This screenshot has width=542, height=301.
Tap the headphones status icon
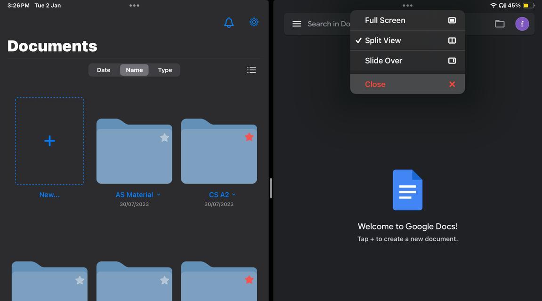pyautogui.click(x=502, y=6)
